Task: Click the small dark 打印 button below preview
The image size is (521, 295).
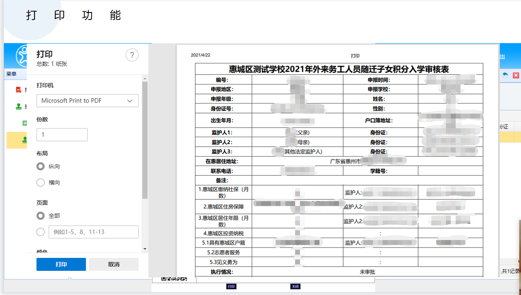Action: [231, 286]
